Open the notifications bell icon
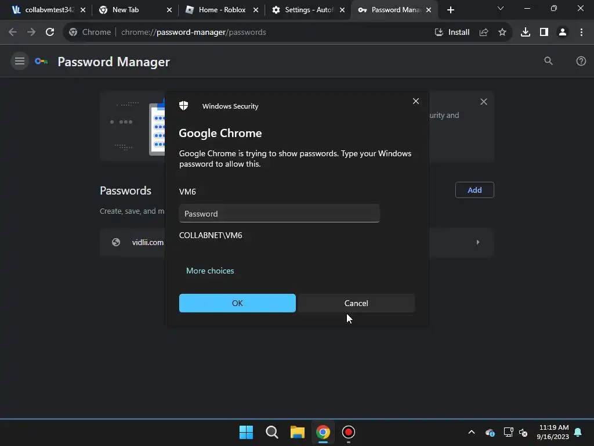 click(578, 432)
